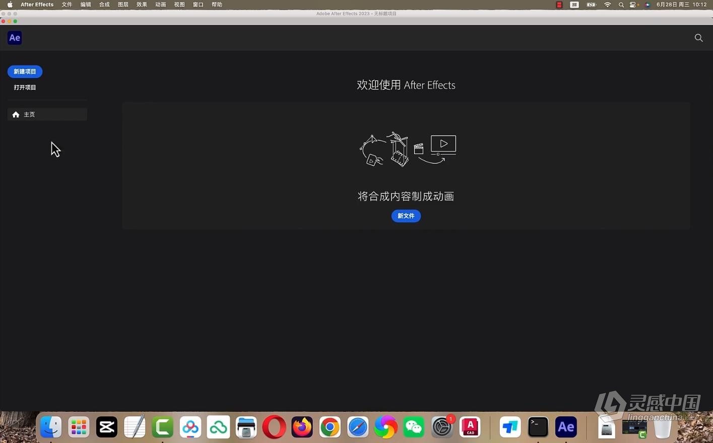Open Spotlight search in menu bar
713x443 pixels.
(621, 5)
